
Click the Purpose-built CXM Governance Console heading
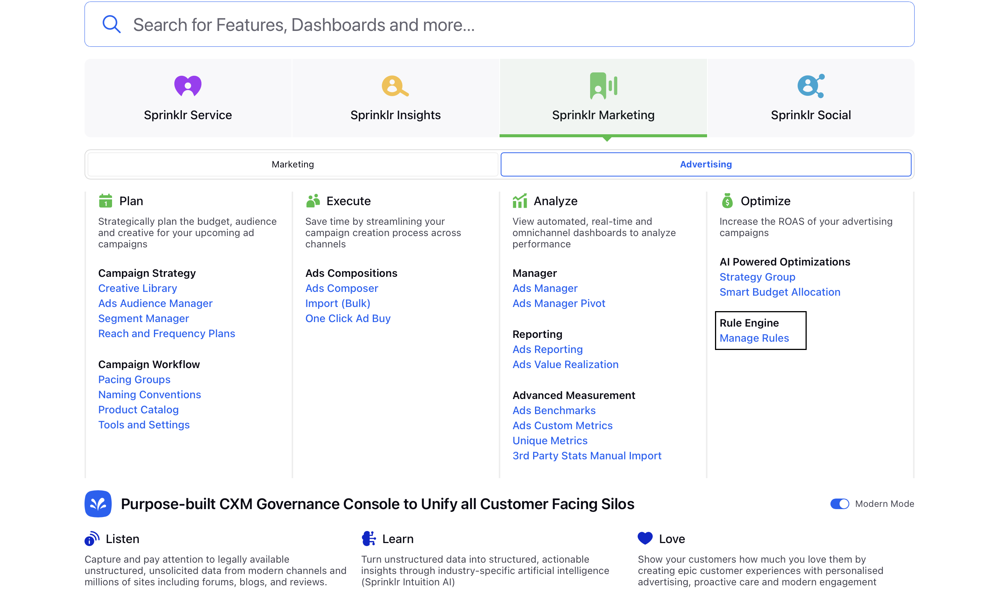coord(377,504)
